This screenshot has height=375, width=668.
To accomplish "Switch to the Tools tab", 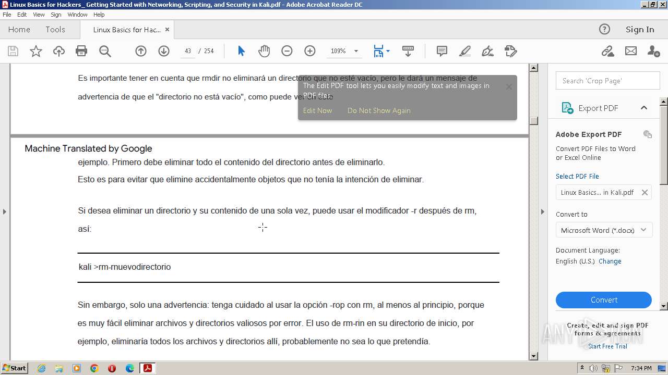I will (55, 30).
